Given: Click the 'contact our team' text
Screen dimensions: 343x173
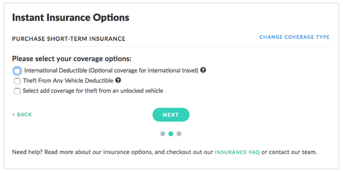Looking at the screenshot, I should pyautogui.click(x=293, y=152).
